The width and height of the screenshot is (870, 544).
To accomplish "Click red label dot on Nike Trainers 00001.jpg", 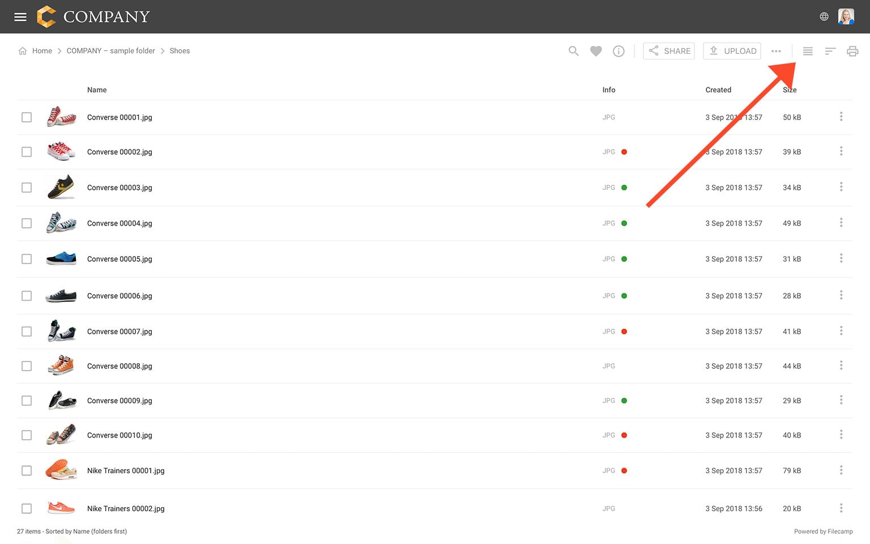I will pos(624,470).
